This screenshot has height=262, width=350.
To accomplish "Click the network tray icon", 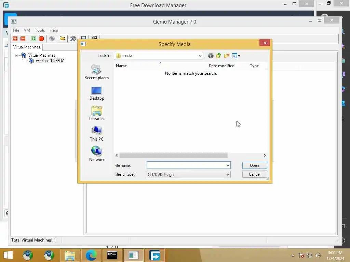I will click(x=309, y=255).
